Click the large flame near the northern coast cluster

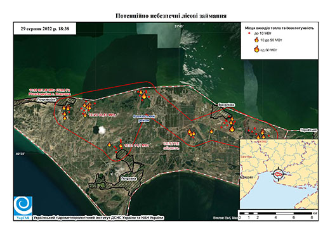coord(144,96)
